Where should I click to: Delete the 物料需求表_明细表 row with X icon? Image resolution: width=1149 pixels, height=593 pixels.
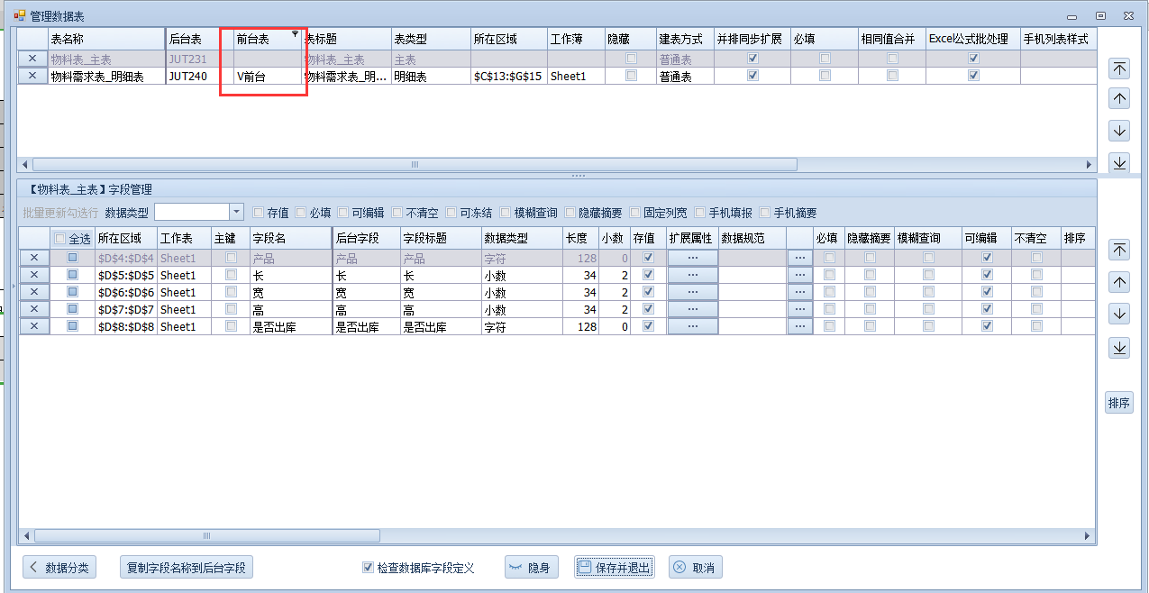(32, 77)
